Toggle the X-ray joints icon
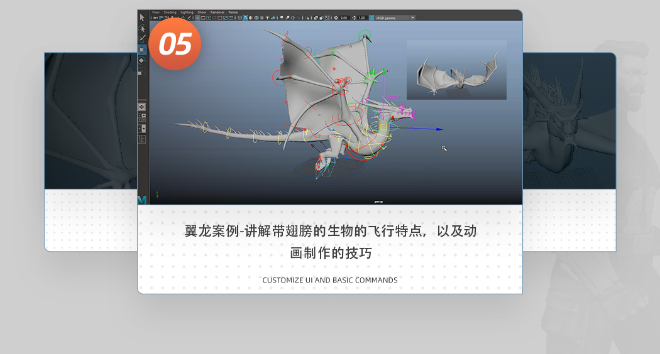 point(327,18)
